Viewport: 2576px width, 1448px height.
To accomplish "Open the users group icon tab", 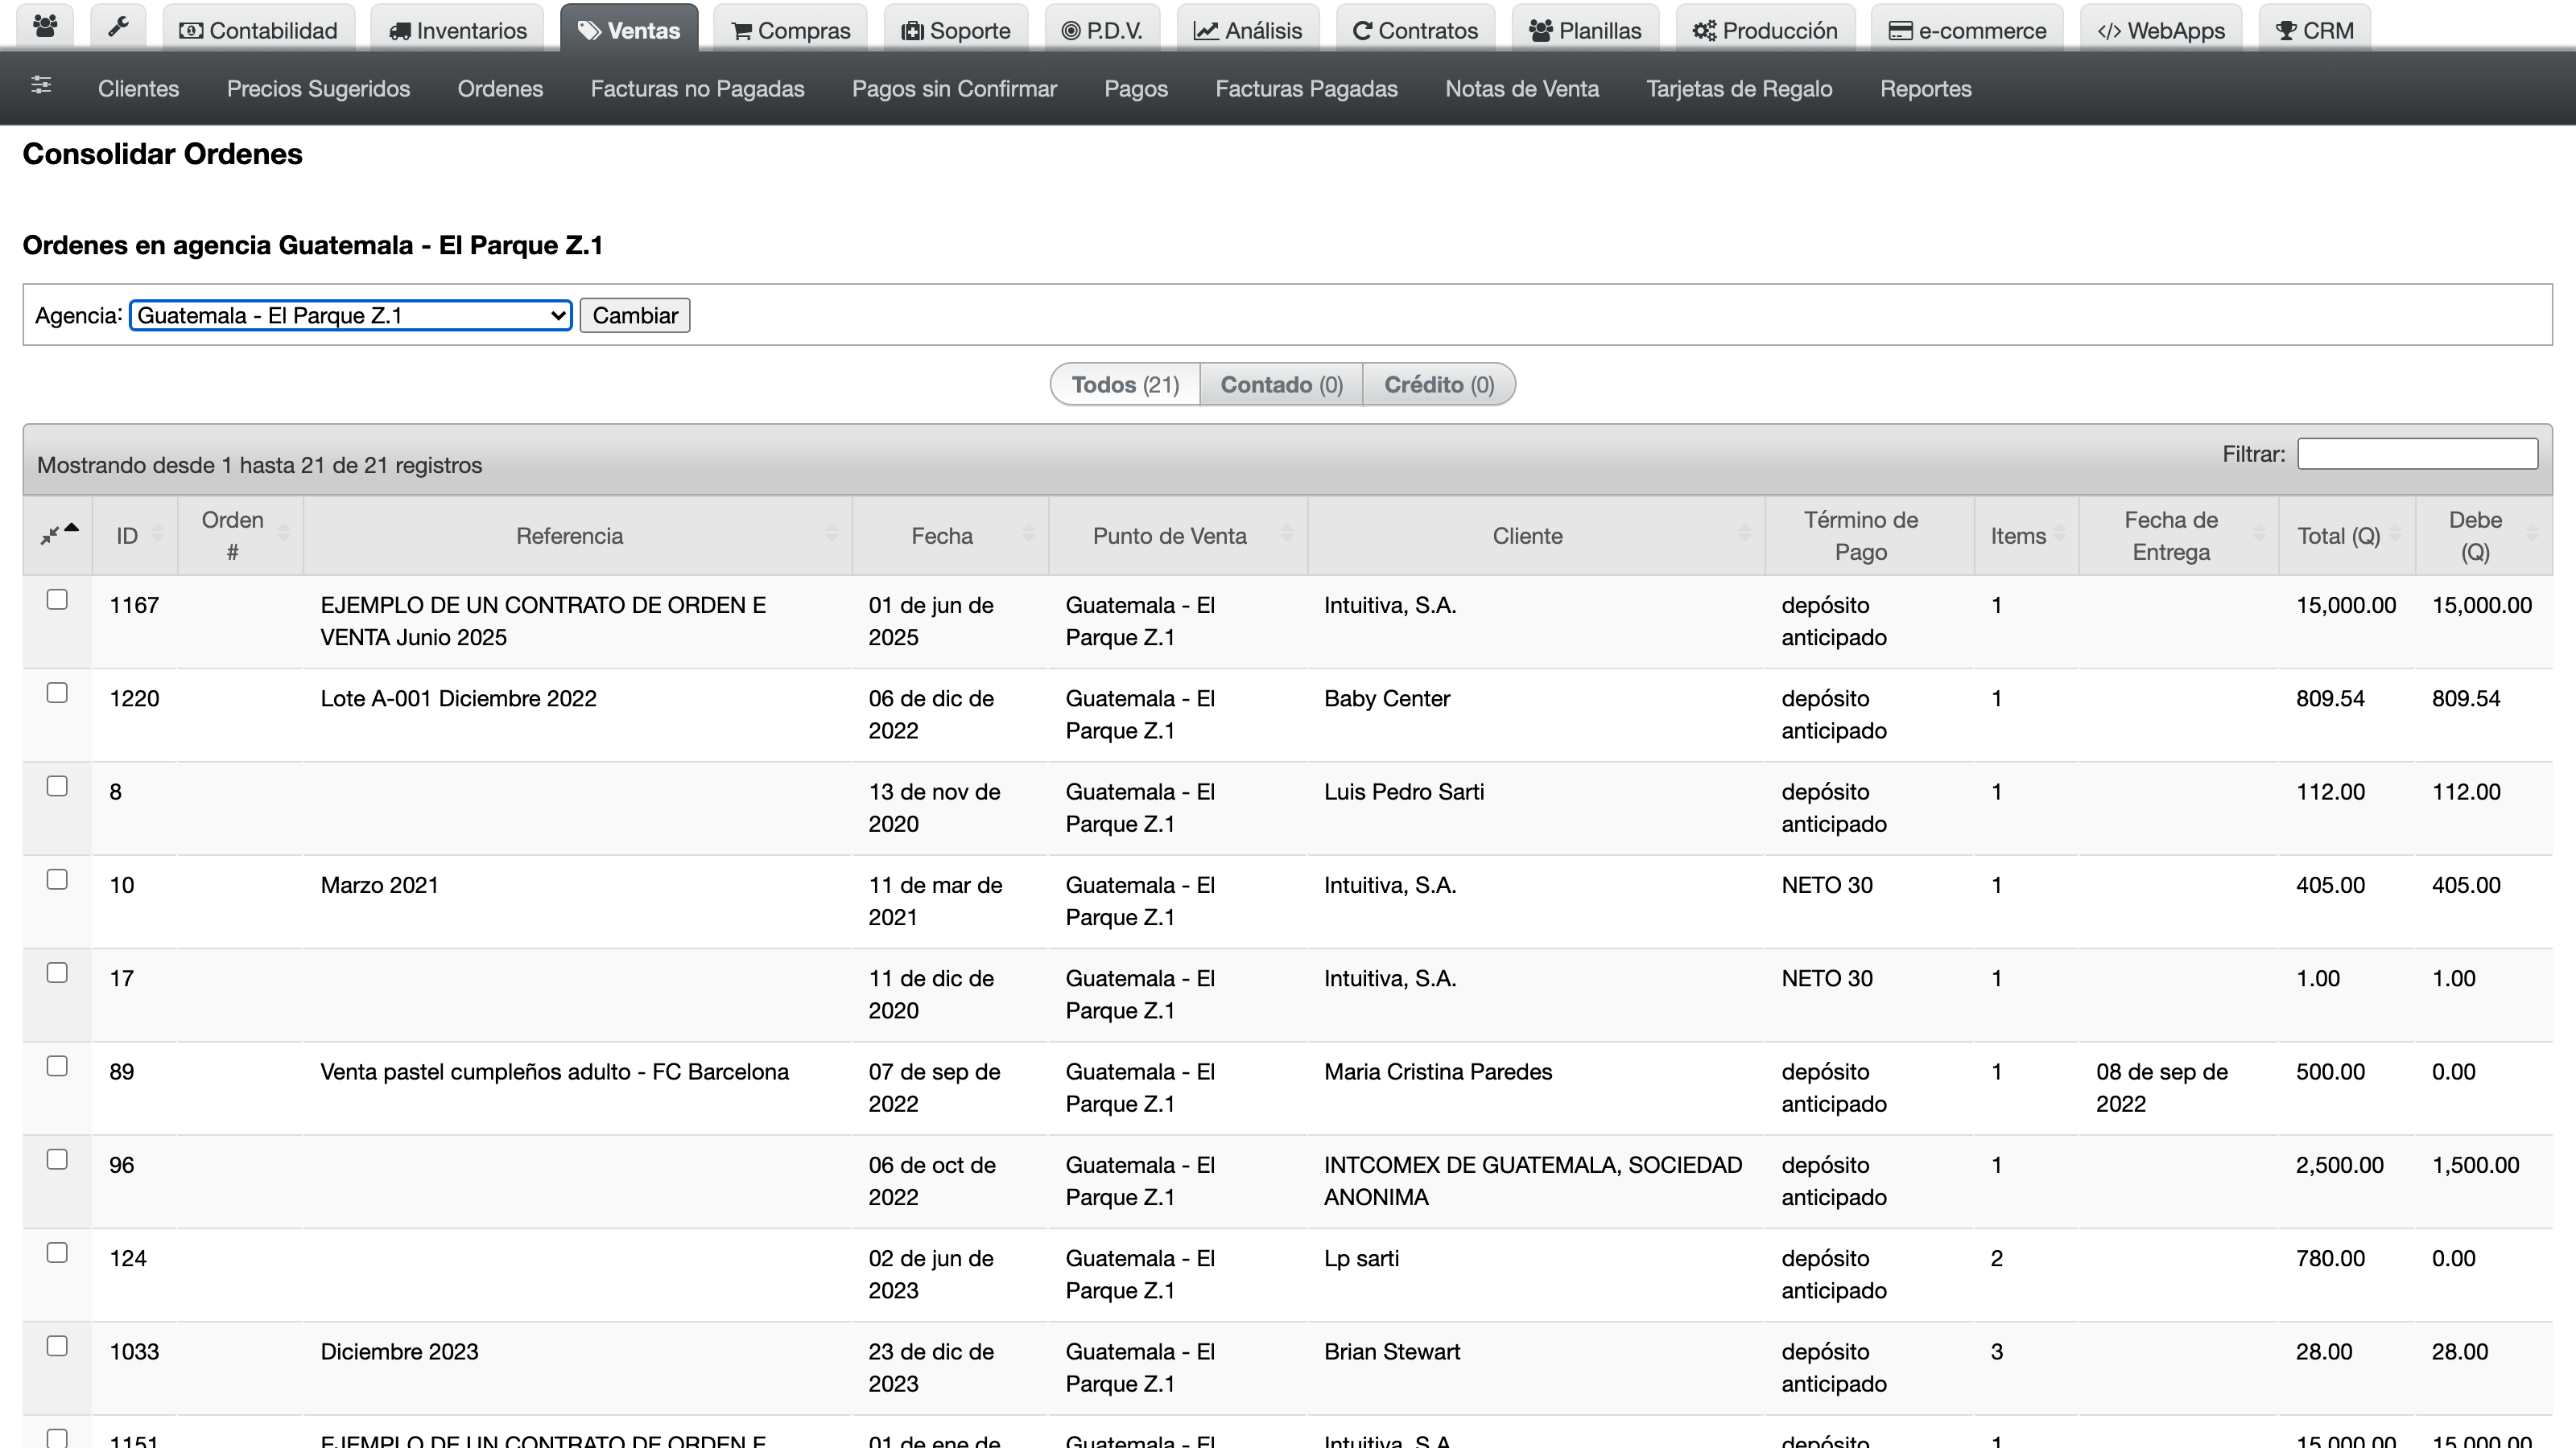I will [x=45, y=28].
